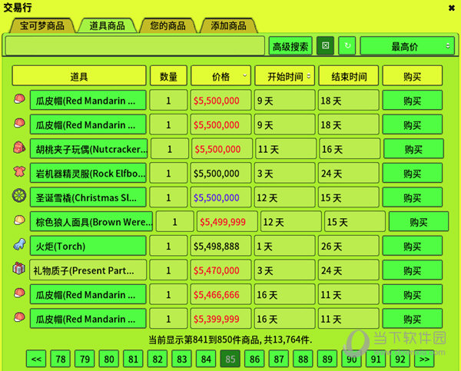Image resolution: width=461 pixels, height=371 pixels.
Task: Buy the 圣诞雪橇 Christmas Sleigh
Action: pos(413,197)
